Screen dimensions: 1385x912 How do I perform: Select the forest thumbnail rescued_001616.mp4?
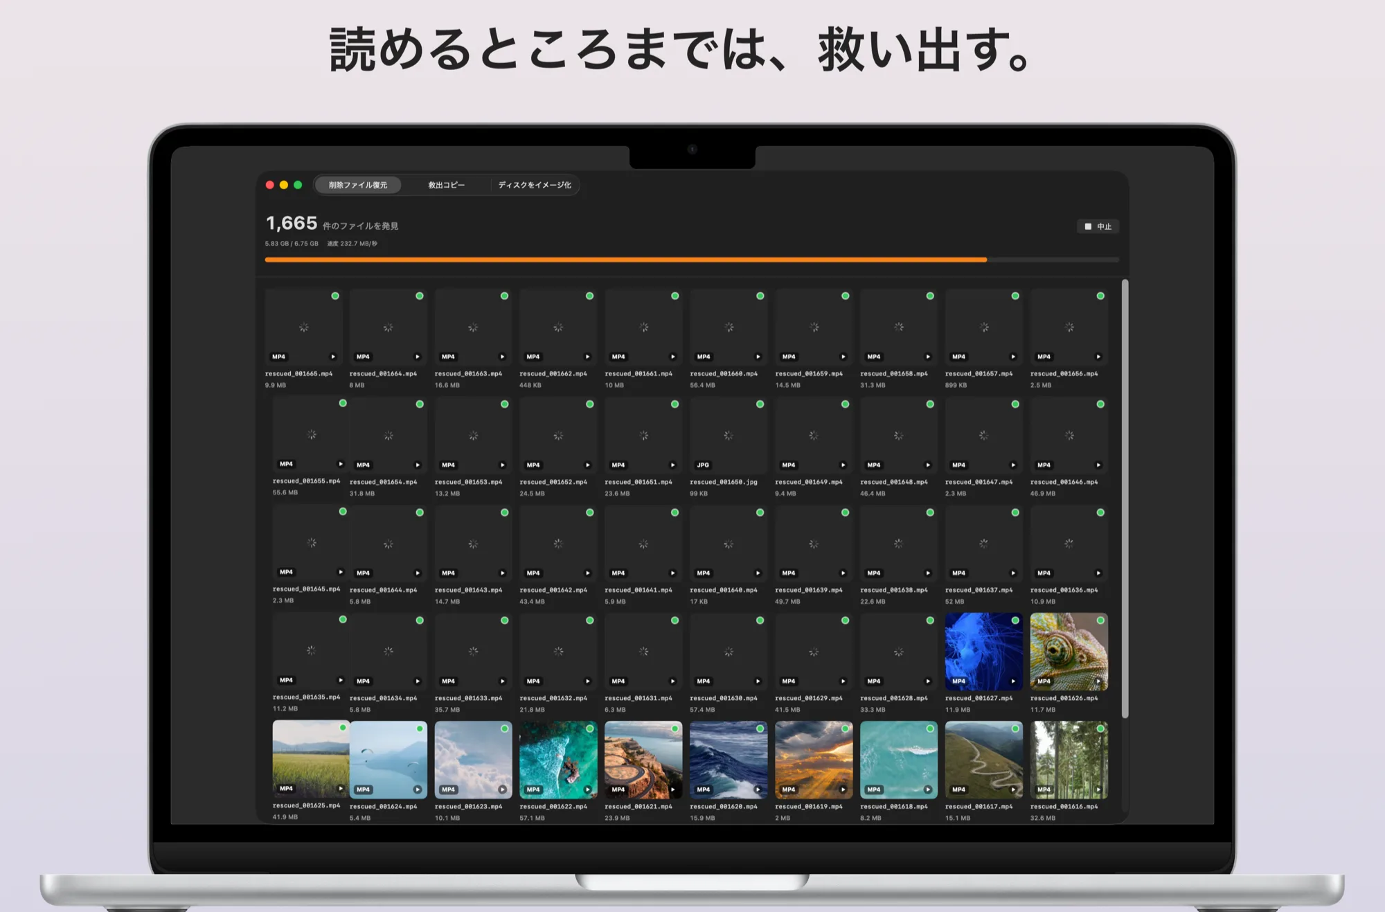[1069, 760]
